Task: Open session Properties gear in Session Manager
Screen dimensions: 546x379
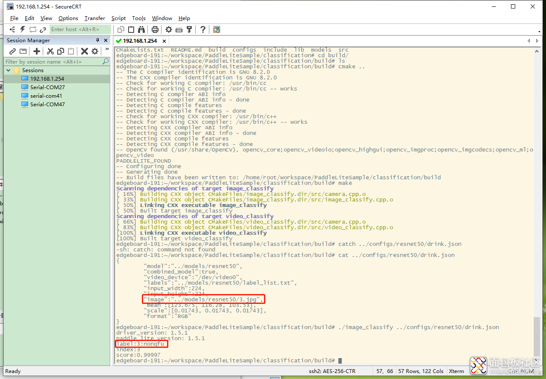Action: point(95,51)
